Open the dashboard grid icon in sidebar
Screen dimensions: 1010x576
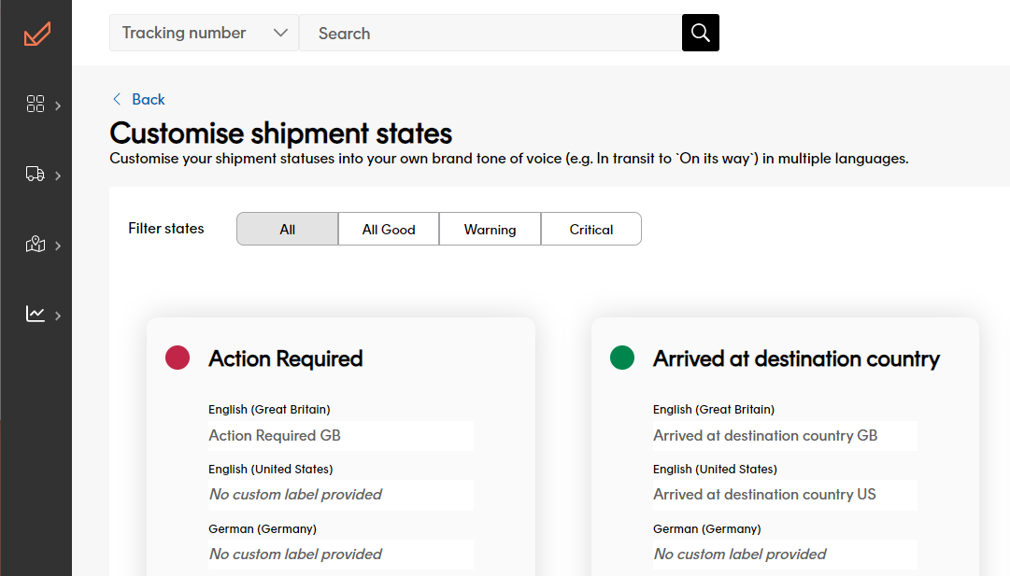click(36, 105)
